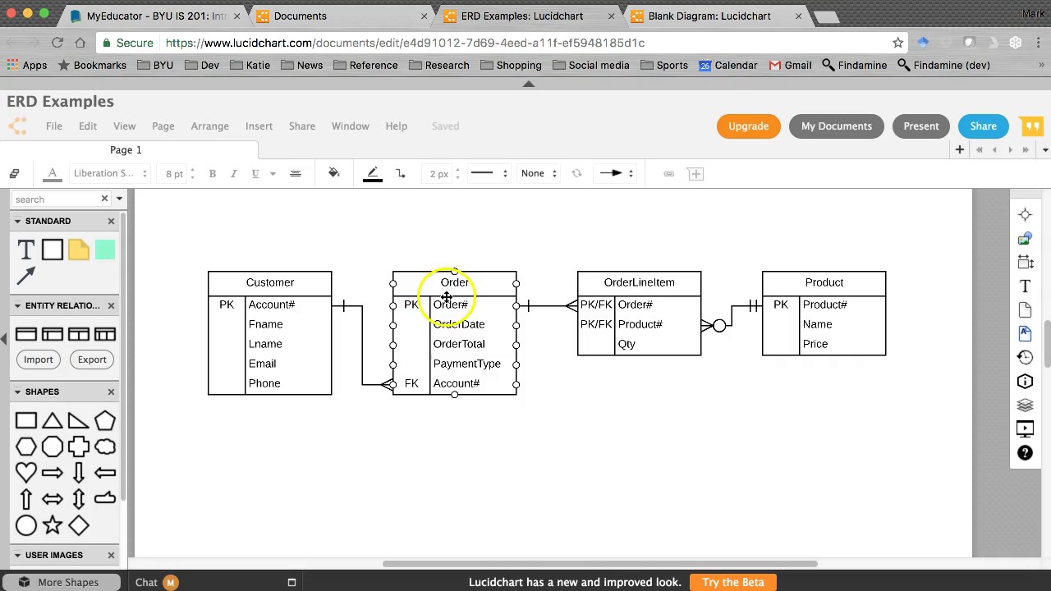Click Try the Beta button
The image size is (1051, 591).
click(x=733, y=582)
